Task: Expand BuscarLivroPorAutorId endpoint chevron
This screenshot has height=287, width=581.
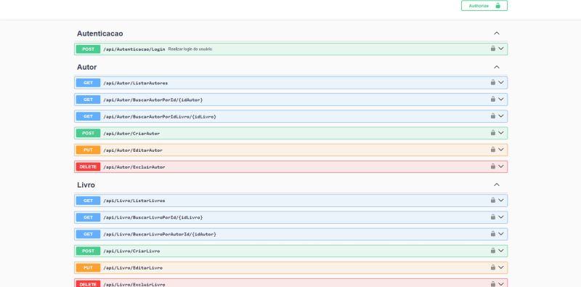Action: (x=501, y=234)
